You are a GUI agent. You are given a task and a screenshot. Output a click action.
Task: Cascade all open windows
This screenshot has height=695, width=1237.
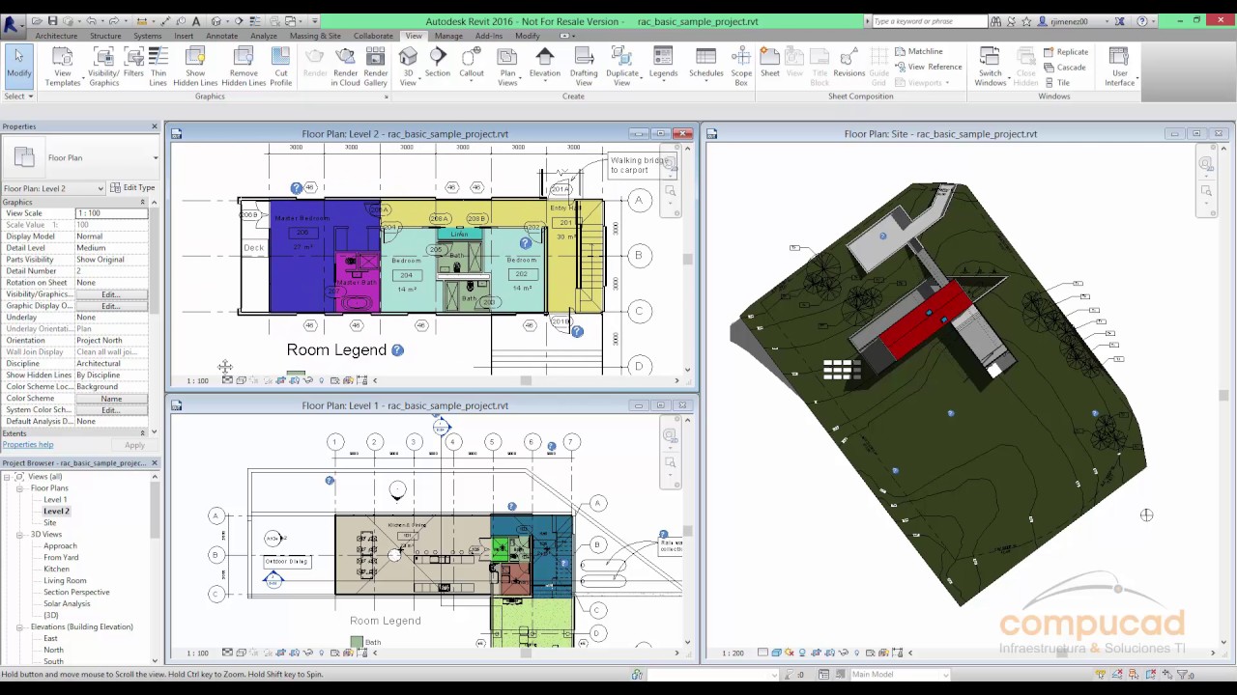[x=1065, y=67]
